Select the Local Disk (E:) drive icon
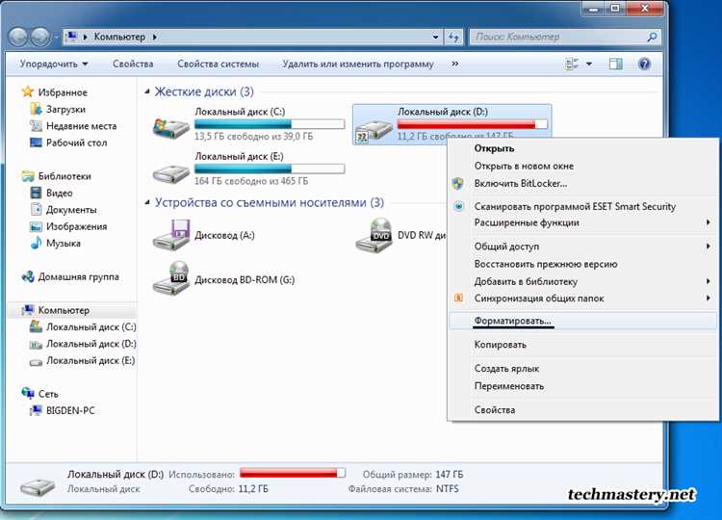This screenshot has width=722, height=520. tap(170, 172)
